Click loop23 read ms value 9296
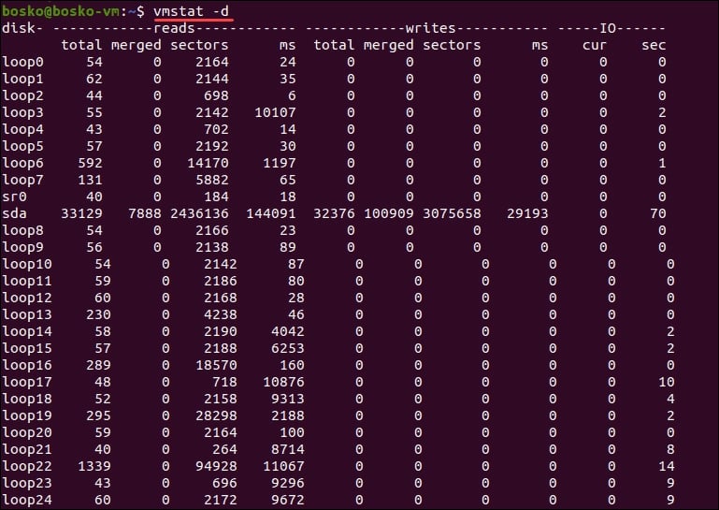The width and height of the screenshot is (719, 510). tap(288, 483)
